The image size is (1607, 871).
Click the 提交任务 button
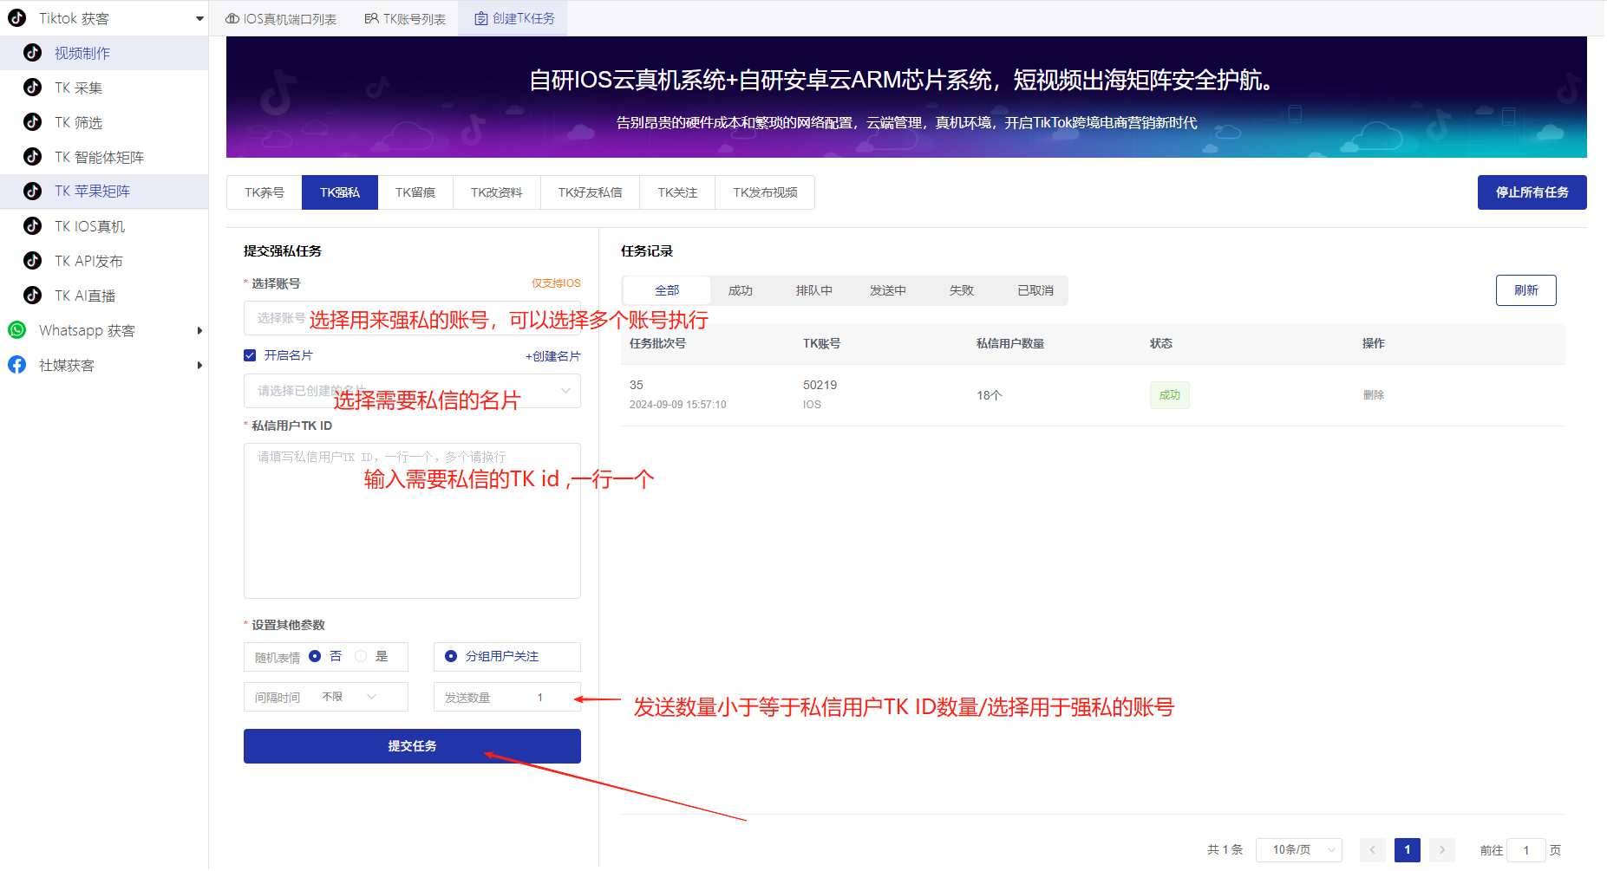click(412, 745)
